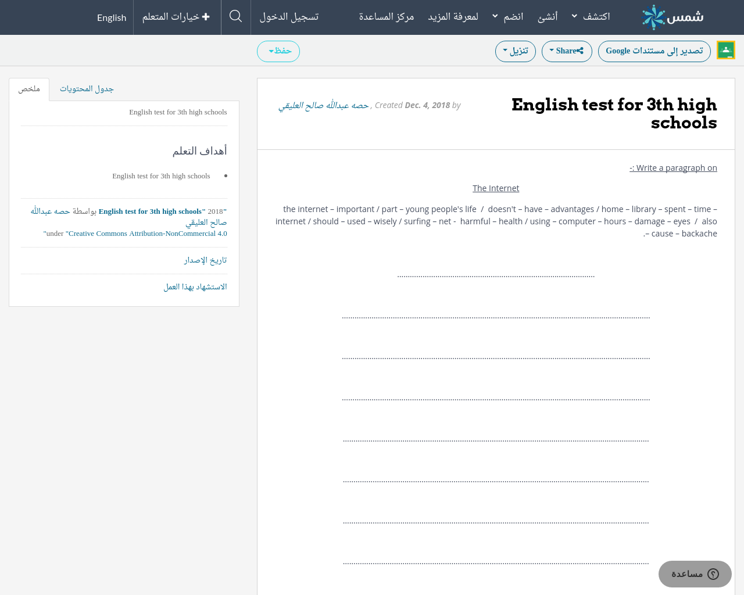The image size is (744, 595).
Task: Open the حفظ dropdown
Action: [x=278, y=51]
